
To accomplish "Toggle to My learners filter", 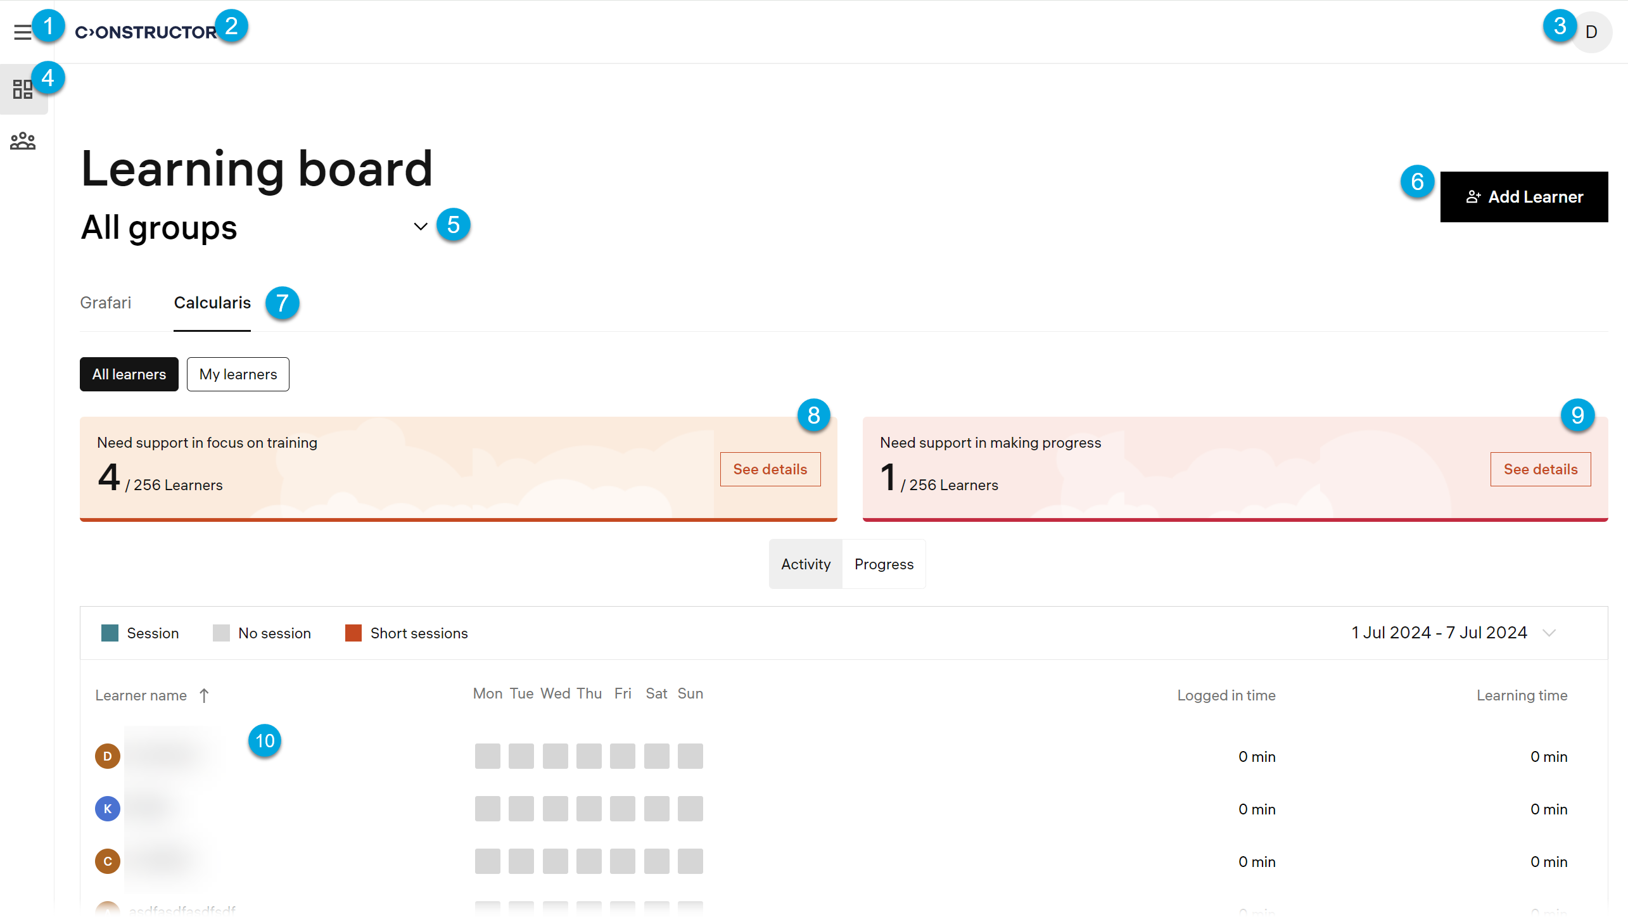I will click(x=238, y=374).
